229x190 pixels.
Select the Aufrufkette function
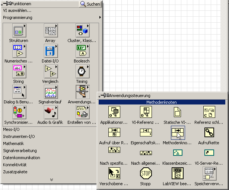[x=209, y=132]
